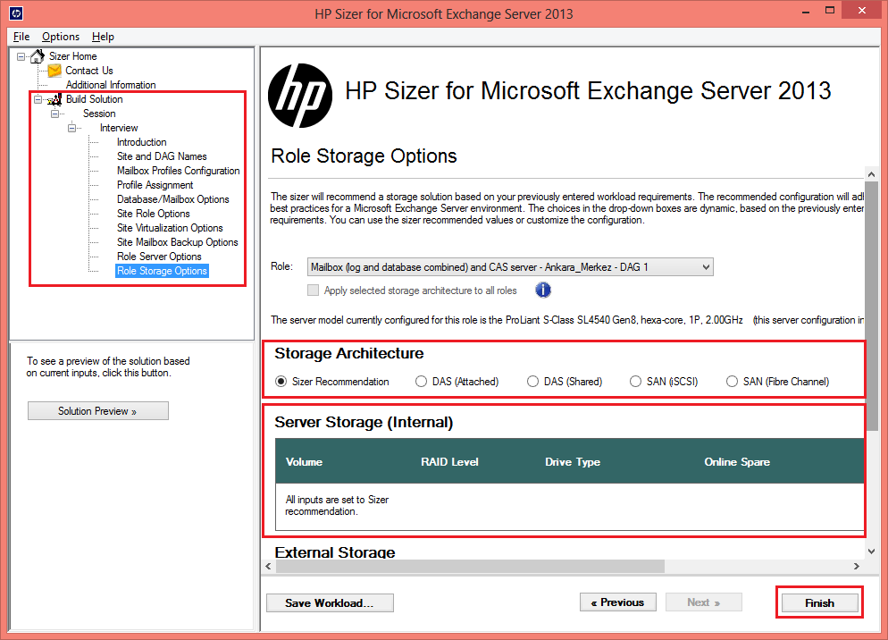Click the Build Solution tree icon

pos(54,99)
